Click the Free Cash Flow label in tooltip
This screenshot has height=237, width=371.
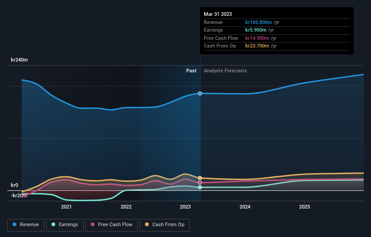[x=221, y=38]
